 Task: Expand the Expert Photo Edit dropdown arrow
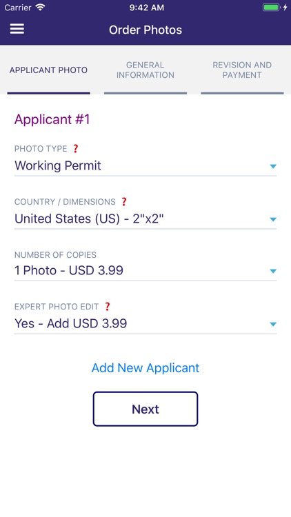(x=273, y=324)
